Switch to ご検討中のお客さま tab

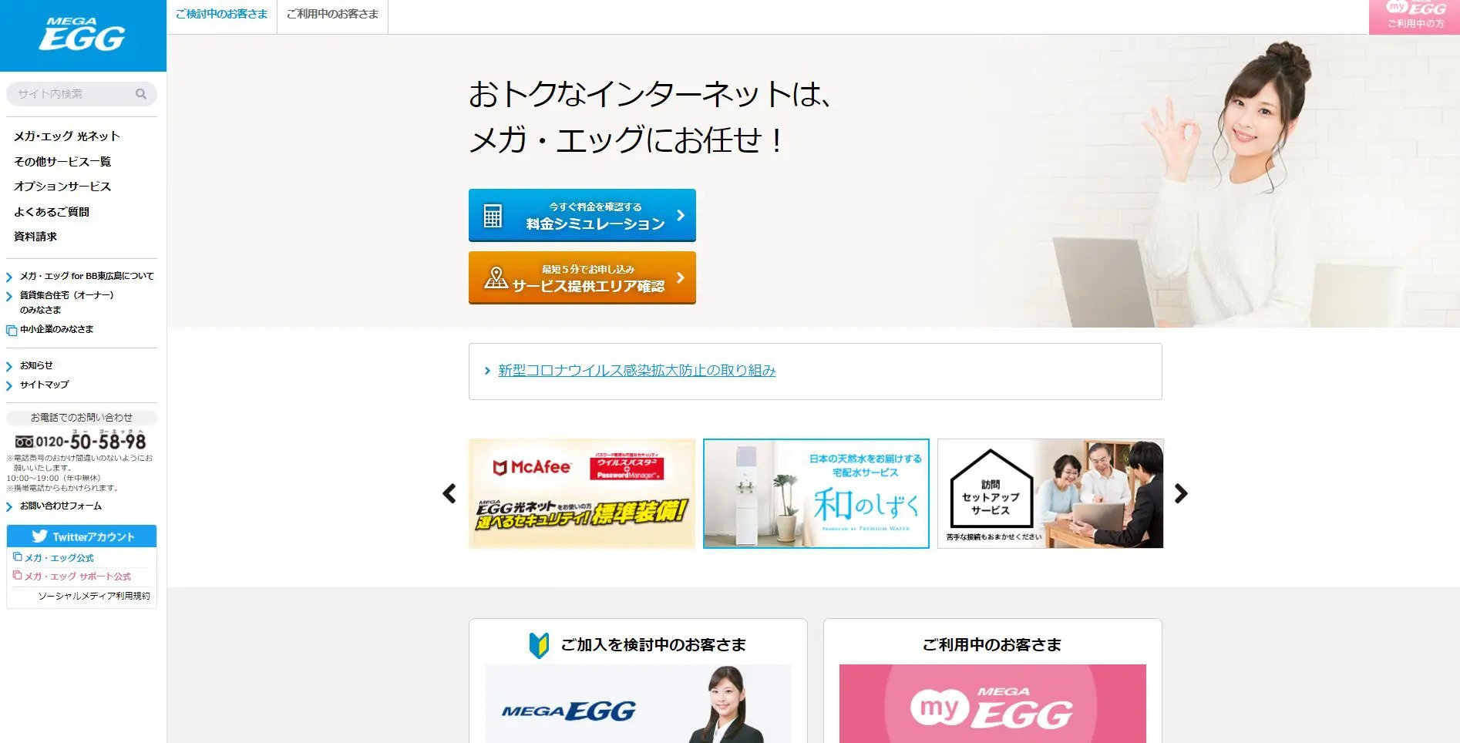(222, 15)
